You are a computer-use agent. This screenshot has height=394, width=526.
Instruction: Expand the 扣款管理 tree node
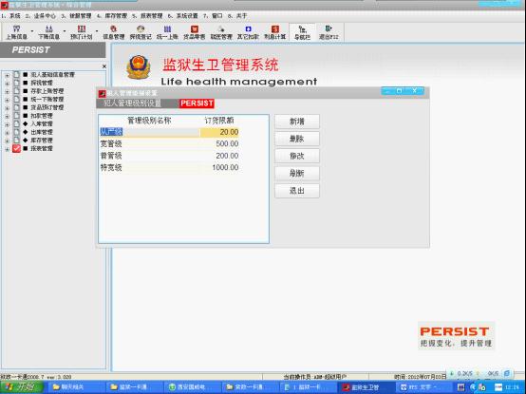pos(7,117)
